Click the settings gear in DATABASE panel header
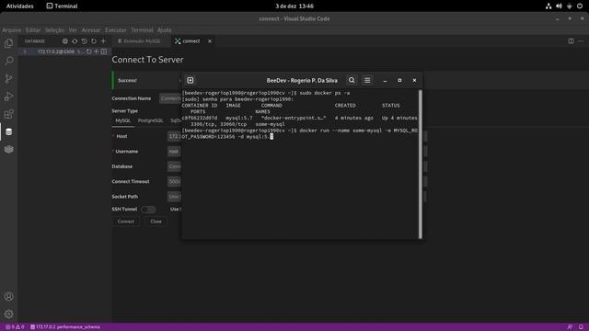Viewport: 589px width, 331px height. [x=65, y=41]
